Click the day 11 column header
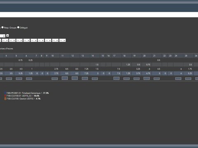Viewport: 198px width, 148px height. [65, 55]
